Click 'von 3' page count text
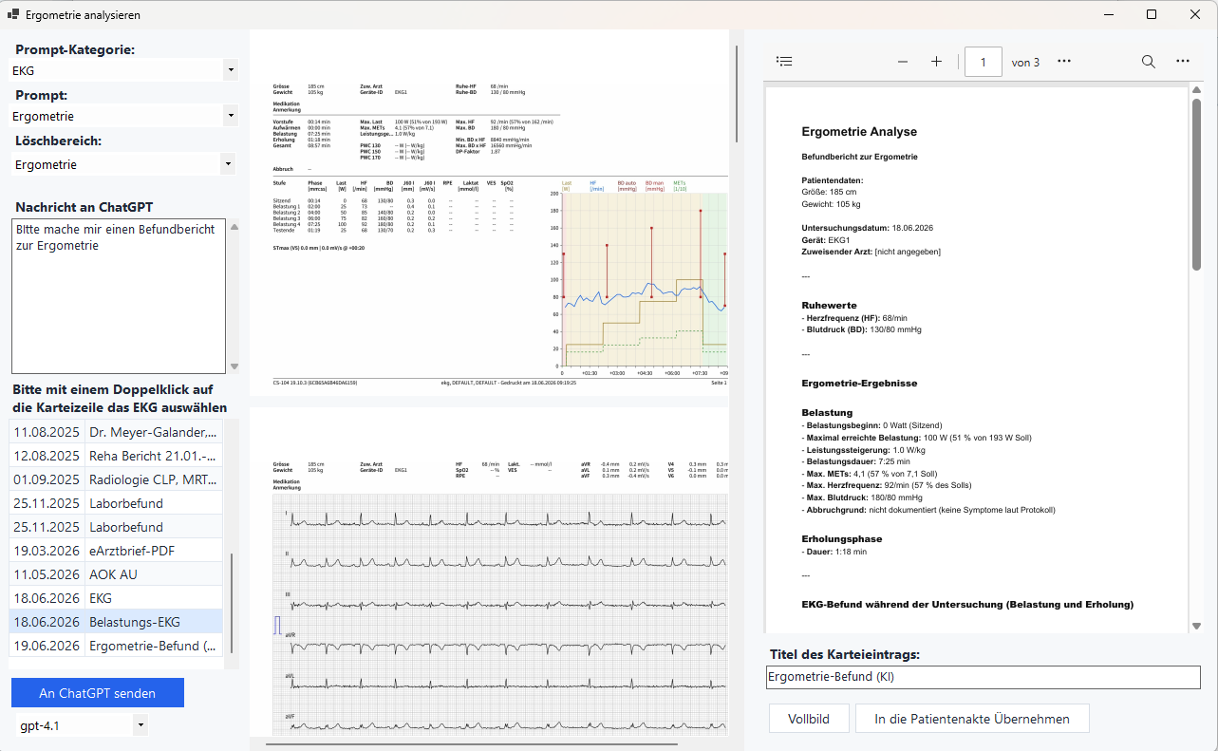 pyautogui.click(x=1025, y=63)
